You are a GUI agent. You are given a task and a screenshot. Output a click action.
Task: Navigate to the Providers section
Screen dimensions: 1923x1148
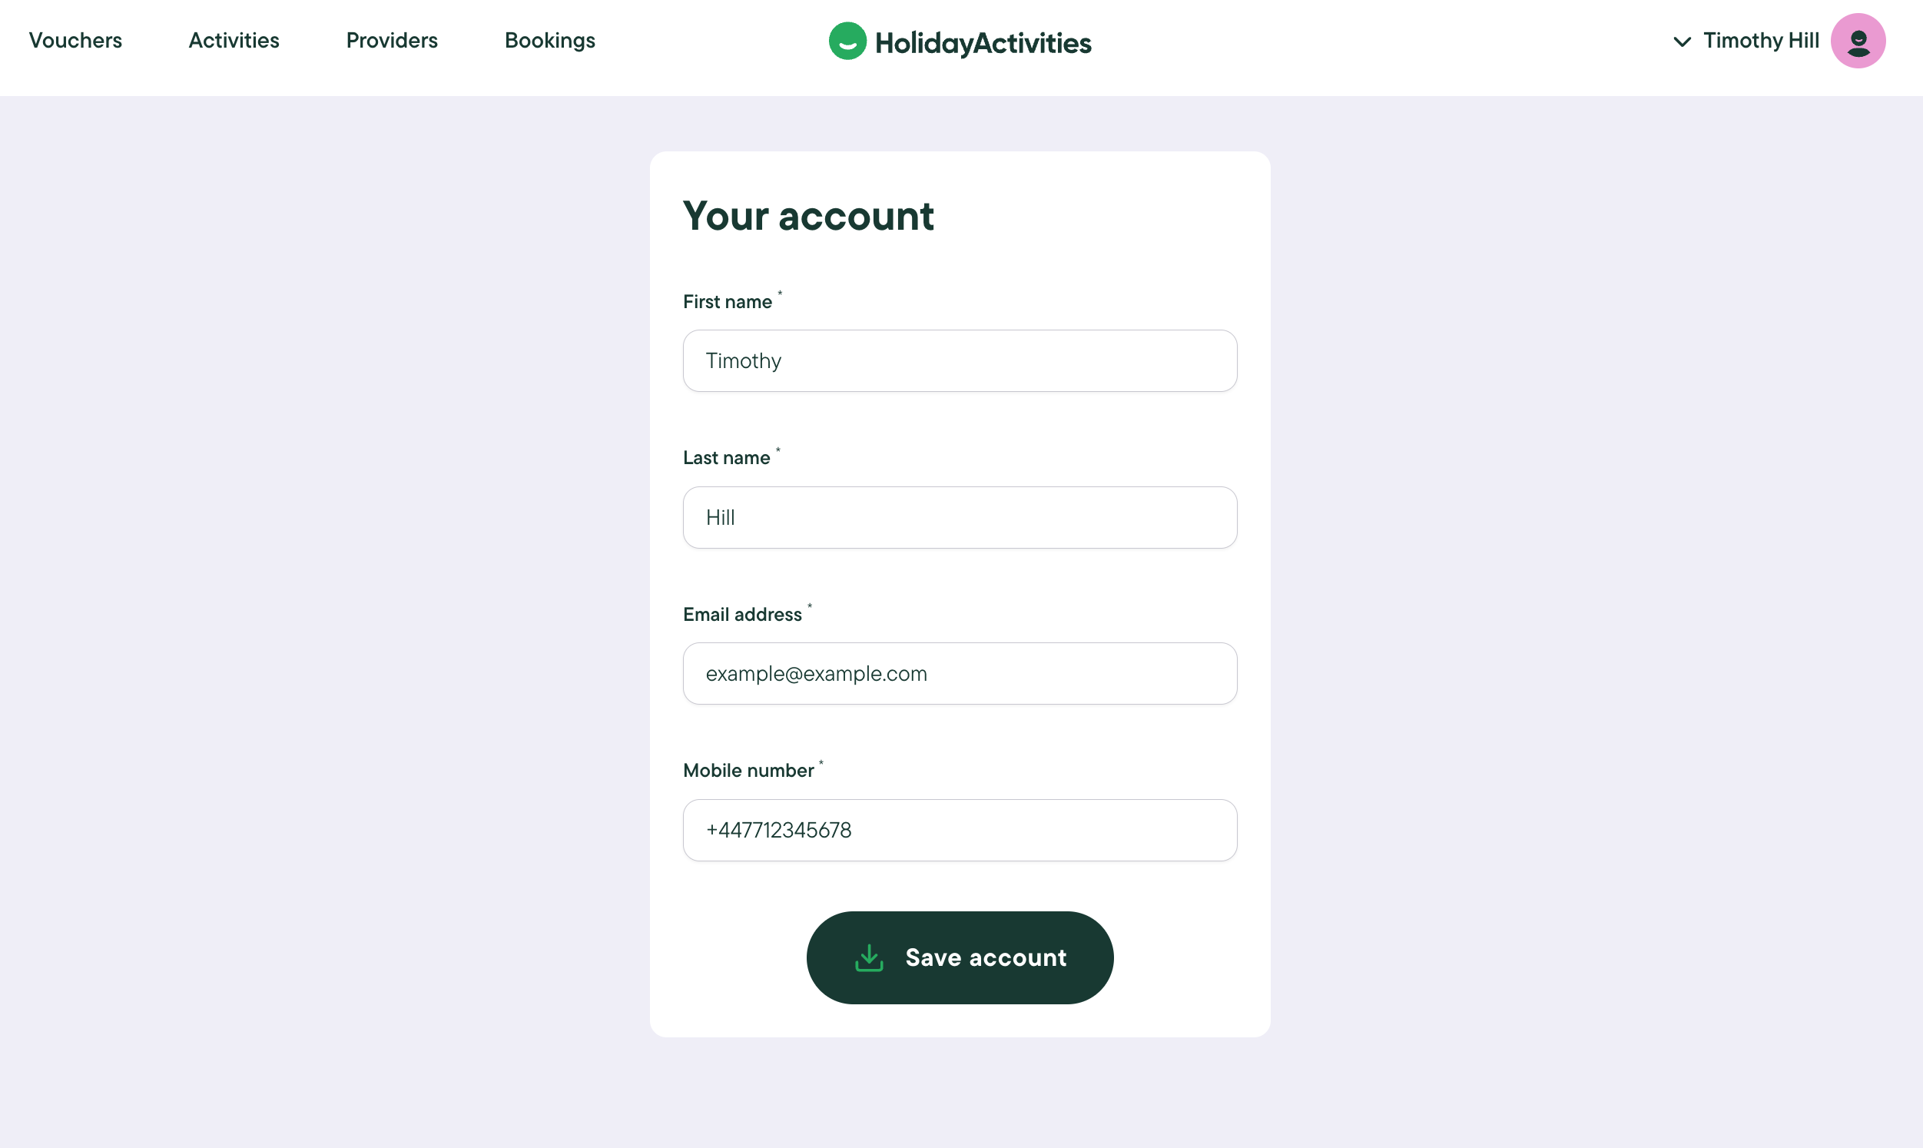[391, 41]
